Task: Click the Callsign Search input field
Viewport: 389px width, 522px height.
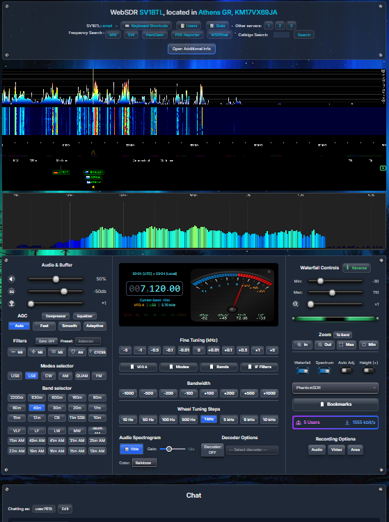Action: [281, 35]
